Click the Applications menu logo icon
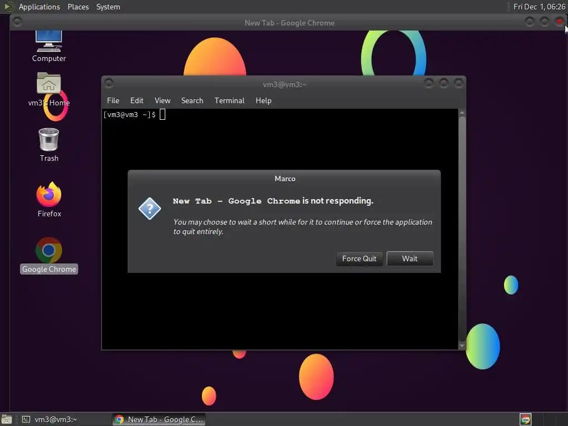Viewport: 568px width, 426px height. click(9, 7)
